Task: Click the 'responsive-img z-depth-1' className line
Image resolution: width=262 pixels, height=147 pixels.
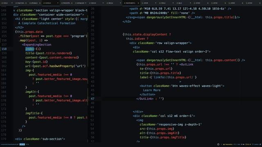Action: (x=171, y=125)
